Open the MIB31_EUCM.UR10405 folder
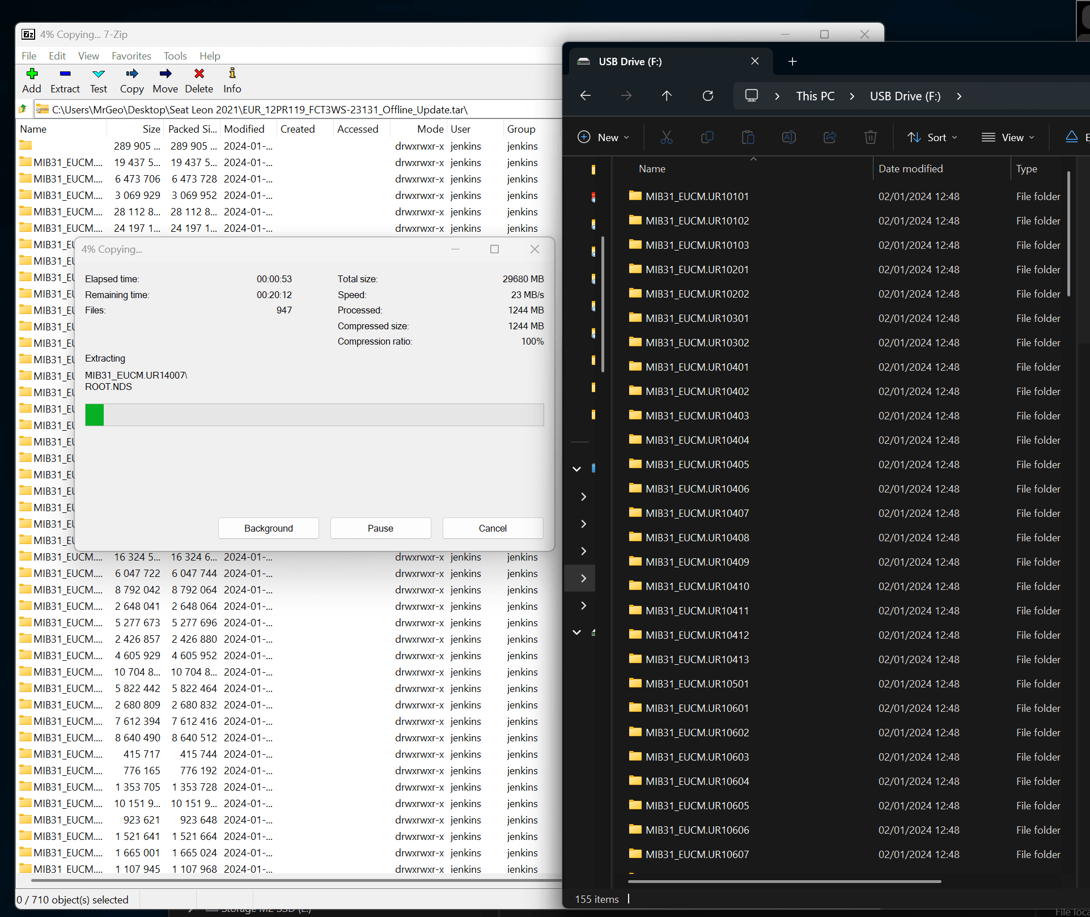 pyautogui.click(x=697, y=464)
